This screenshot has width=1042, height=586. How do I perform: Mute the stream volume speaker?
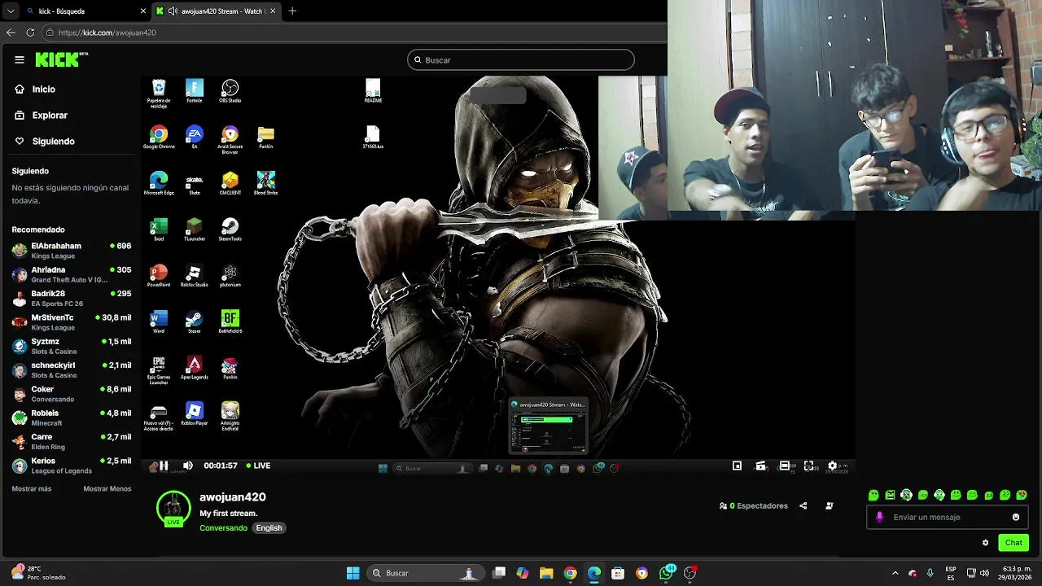click(x=188, y=466)
